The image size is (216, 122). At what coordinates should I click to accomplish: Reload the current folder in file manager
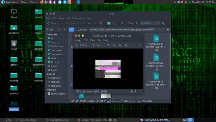(x=101, y=23)
